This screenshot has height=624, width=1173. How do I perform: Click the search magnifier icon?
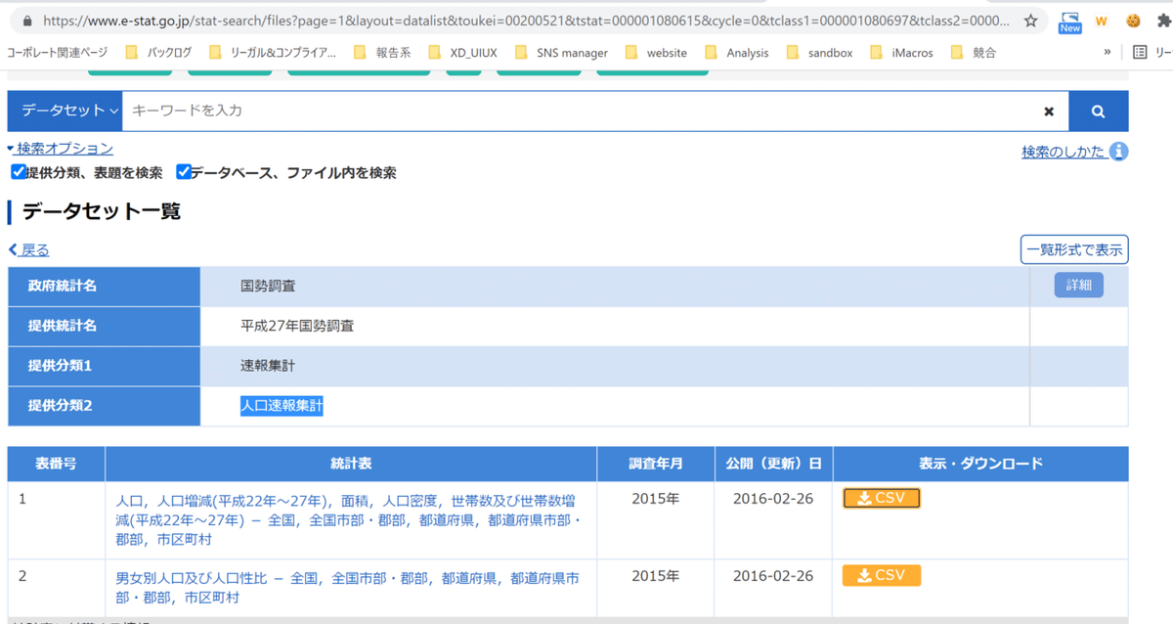click(1099, 111)
